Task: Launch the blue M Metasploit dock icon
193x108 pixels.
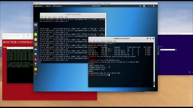Action: point(36,54)
